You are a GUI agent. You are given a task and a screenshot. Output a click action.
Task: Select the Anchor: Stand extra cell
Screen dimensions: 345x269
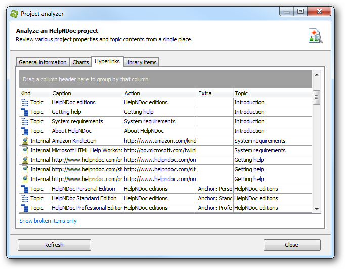(215, 199)
